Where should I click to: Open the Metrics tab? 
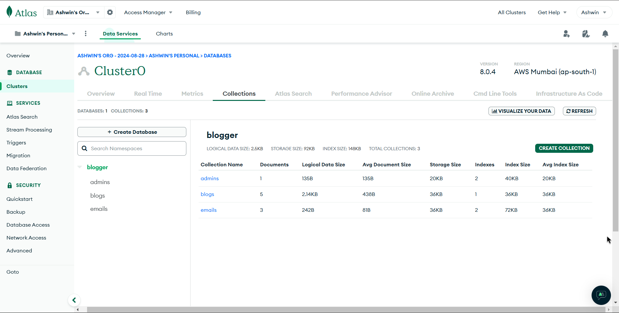[192, 93]
